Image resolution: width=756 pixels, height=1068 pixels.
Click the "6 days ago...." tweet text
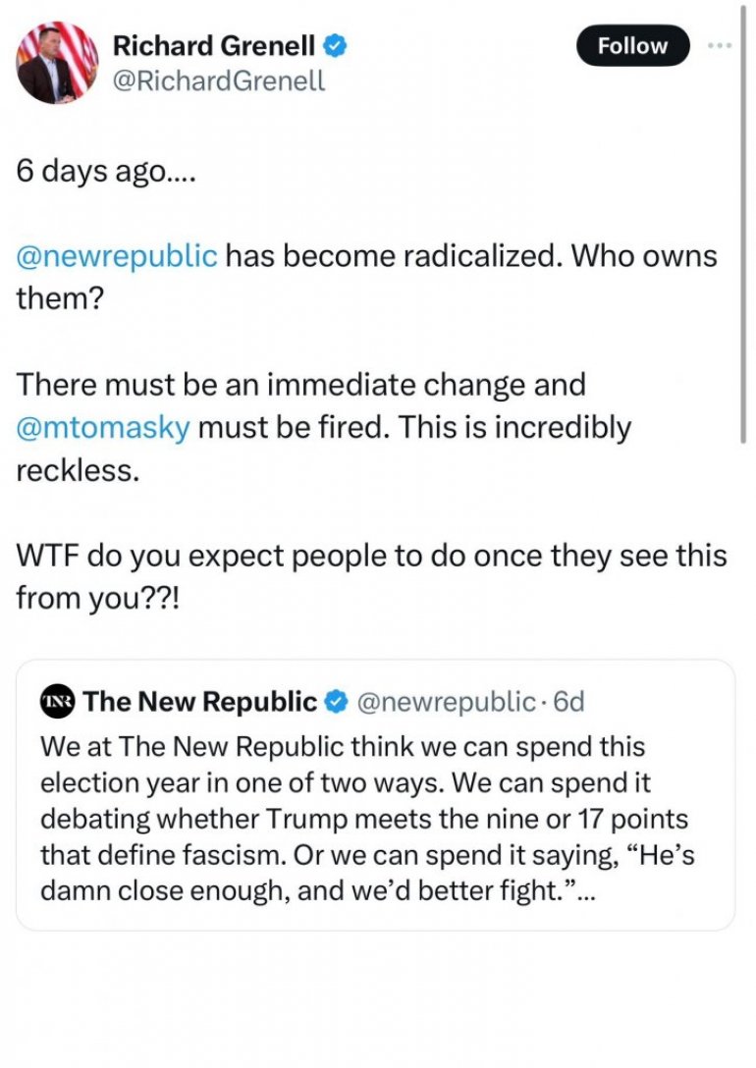point(106,171)
